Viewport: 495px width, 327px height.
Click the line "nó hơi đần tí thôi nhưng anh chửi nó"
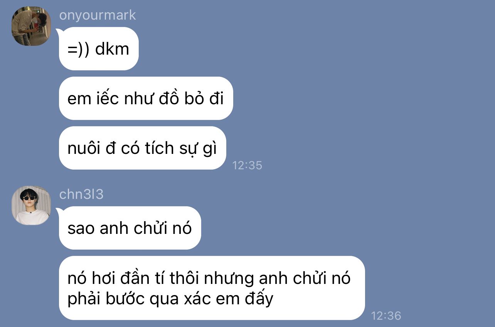coord(209,278)
